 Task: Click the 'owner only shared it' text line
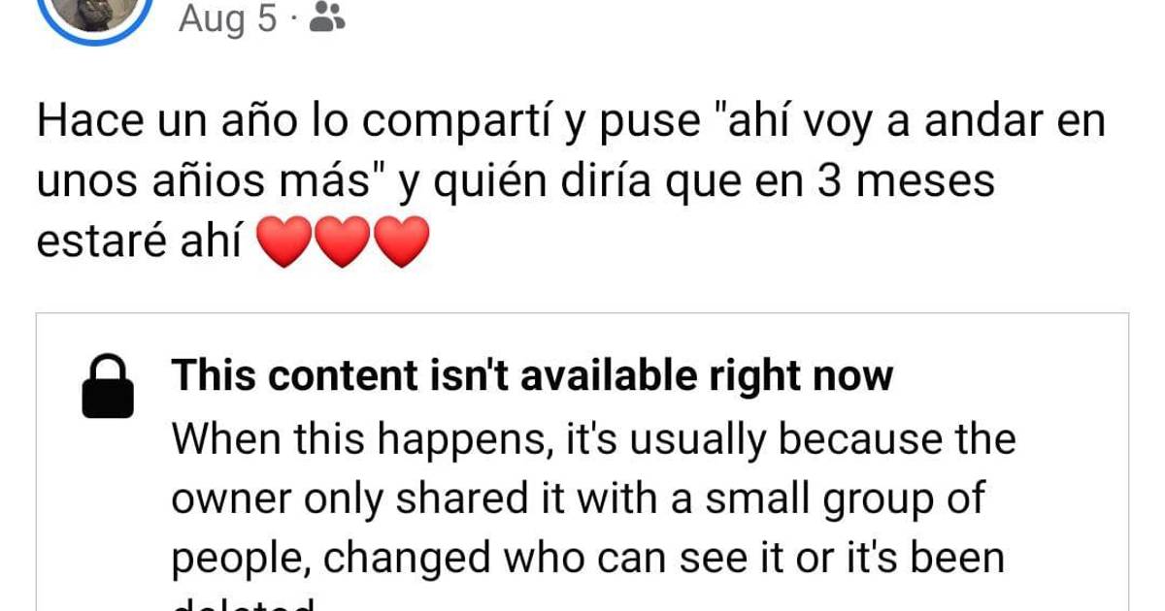579,499
